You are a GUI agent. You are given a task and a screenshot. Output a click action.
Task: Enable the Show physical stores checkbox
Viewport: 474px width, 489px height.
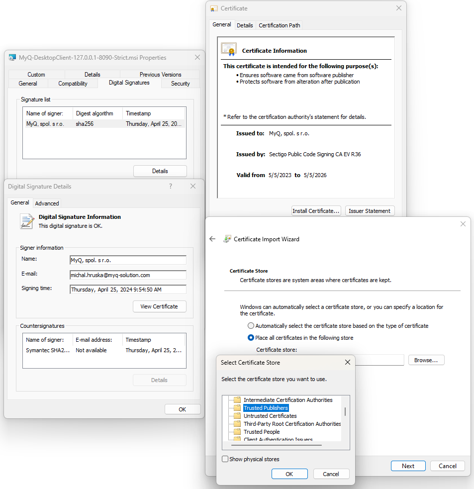[225, 459]
